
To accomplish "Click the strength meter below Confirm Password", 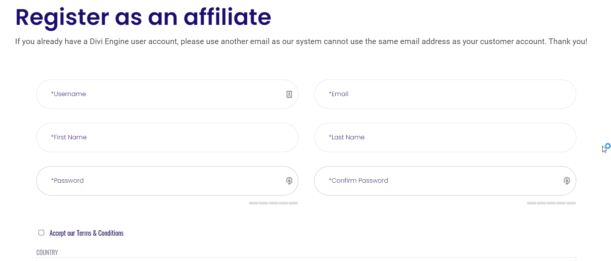I will tap(551, 203).
